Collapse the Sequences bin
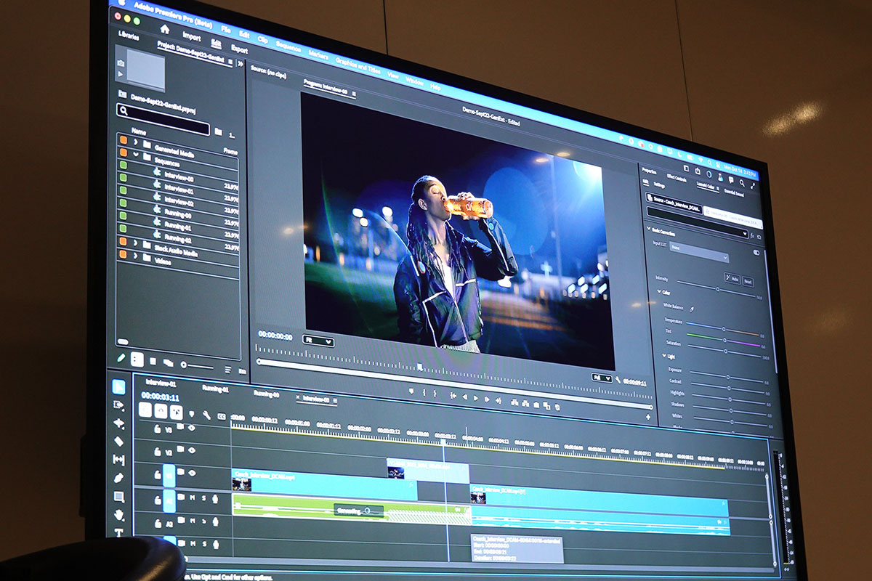The width and height of the screenshot is (872, 581). [135, 154]
